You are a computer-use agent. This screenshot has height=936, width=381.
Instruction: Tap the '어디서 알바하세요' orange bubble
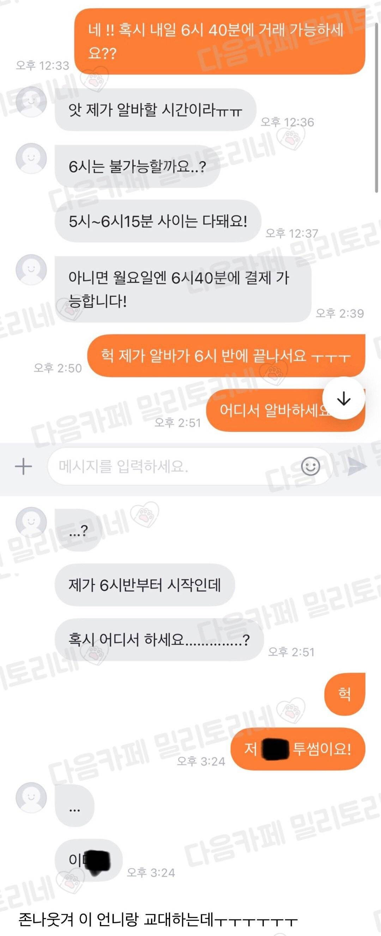point(285,410)
